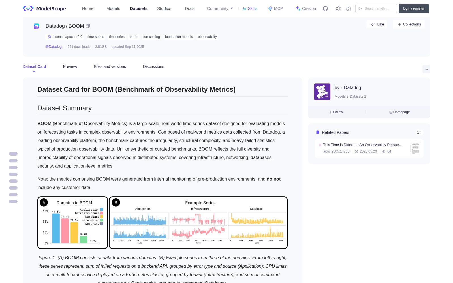Screen dimensions: 453x283
Task: Switch to Files and versions tab
Action: 110,67
